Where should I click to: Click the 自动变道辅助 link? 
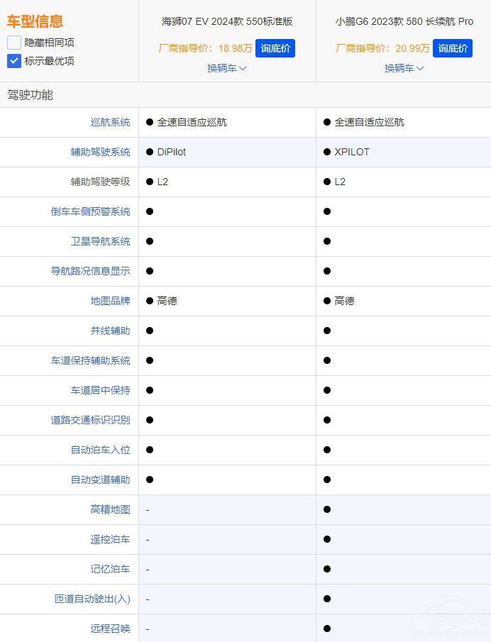pyautogui.click(x=100, y=480)
